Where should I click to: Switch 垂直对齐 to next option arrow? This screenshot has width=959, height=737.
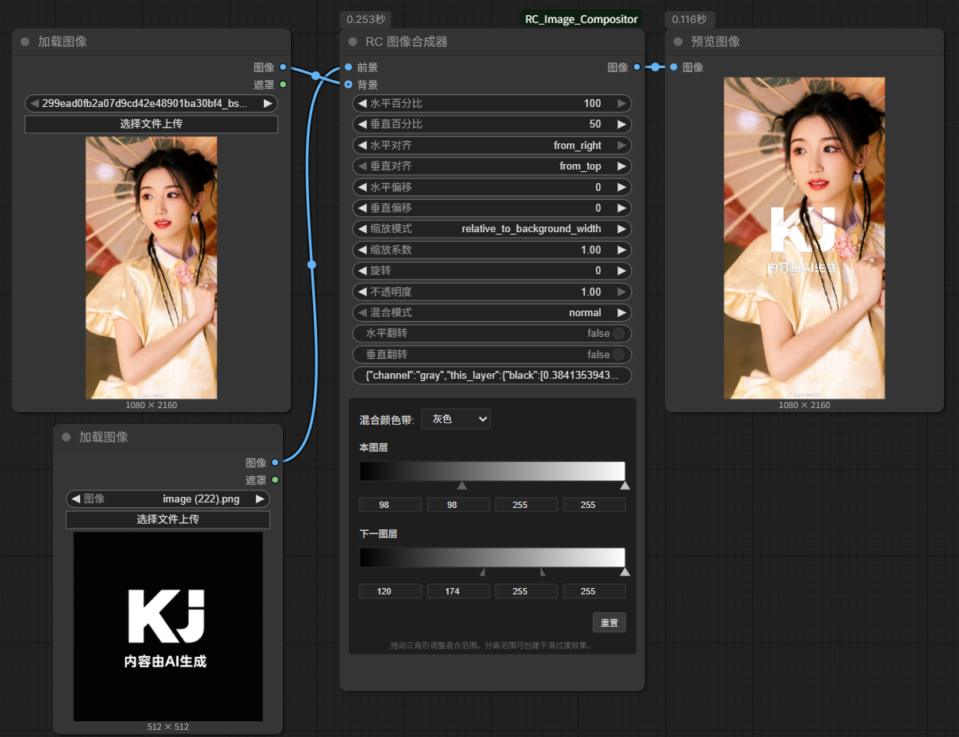pyautogui.click(x=622, y=166)
